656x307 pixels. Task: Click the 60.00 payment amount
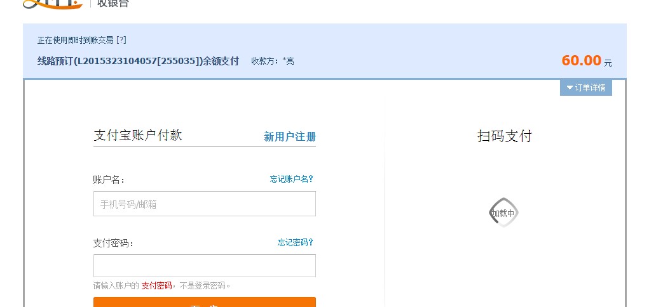point(581,60)
